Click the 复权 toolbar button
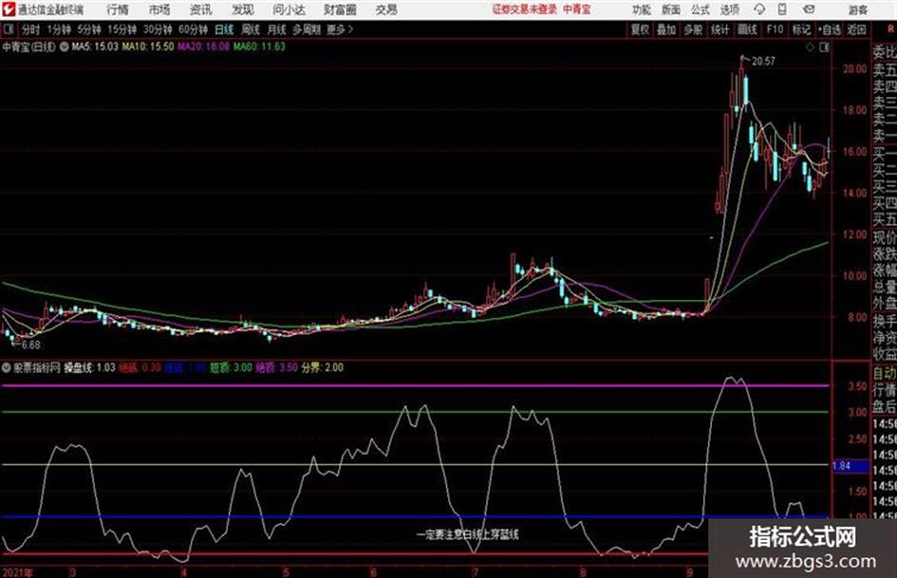The height and width of the screenshot is (578, 897). [x=640, y=29]
